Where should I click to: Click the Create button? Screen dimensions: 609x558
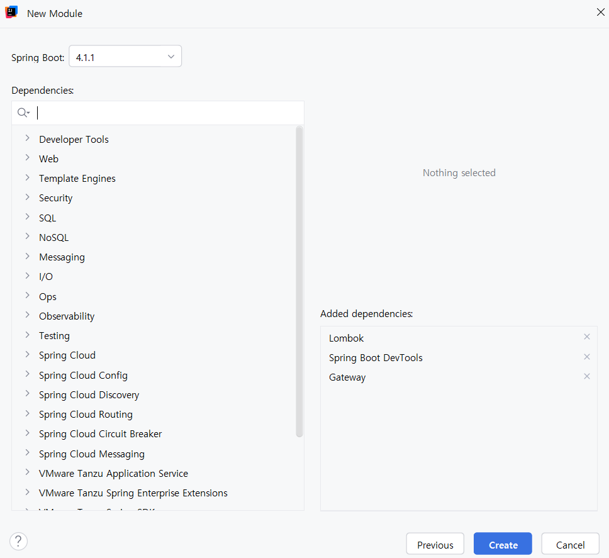click(x=503, y=544)
